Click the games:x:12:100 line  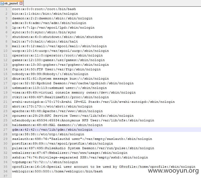click(58, 60)
